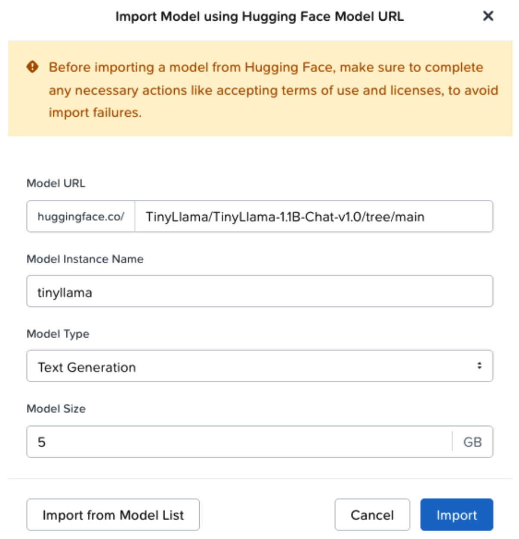
Task: Click the Import button
Action: [457, 514]
